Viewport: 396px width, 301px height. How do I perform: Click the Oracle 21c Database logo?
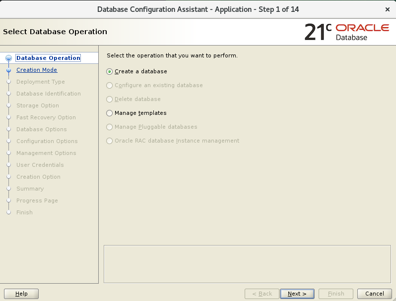pyautogui.click(x=347, y=32)
